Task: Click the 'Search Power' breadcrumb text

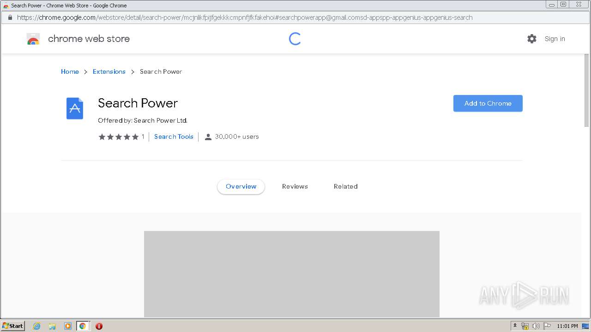Action: (x=161, y=71)
